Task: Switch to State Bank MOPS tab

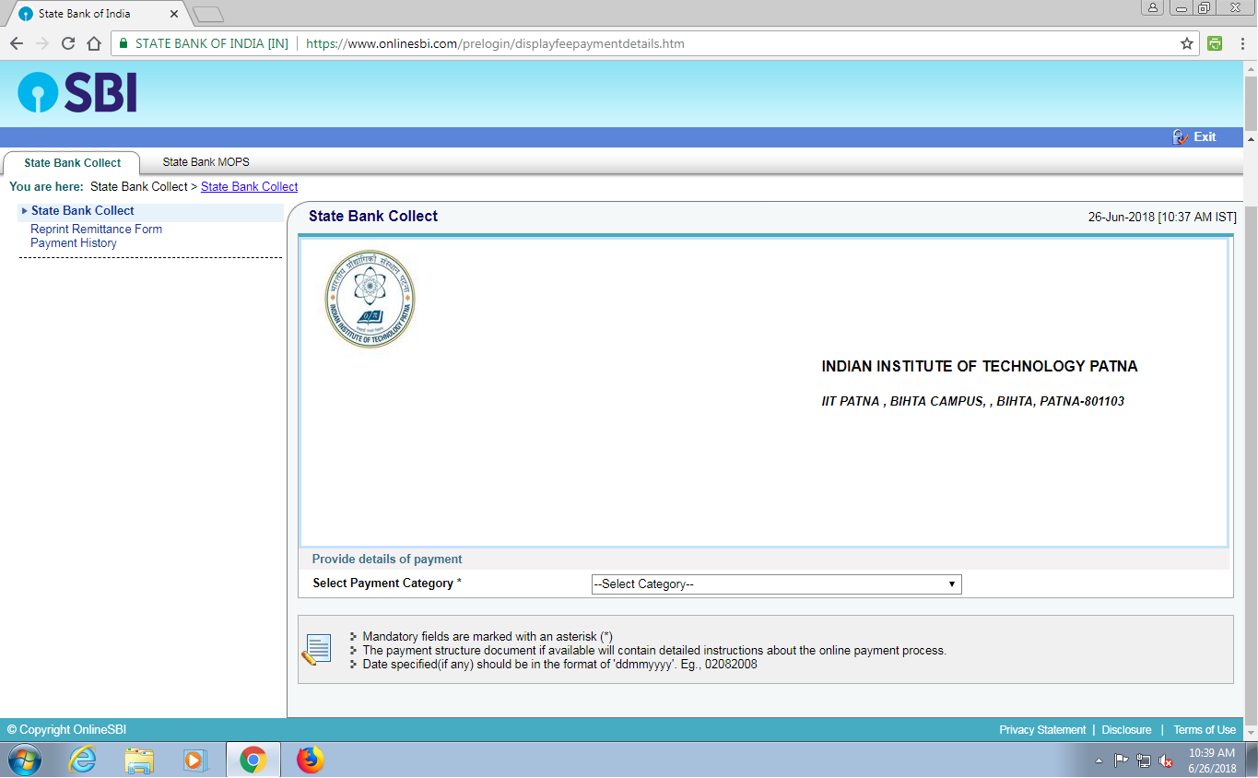Action: [x=206, y=162]
